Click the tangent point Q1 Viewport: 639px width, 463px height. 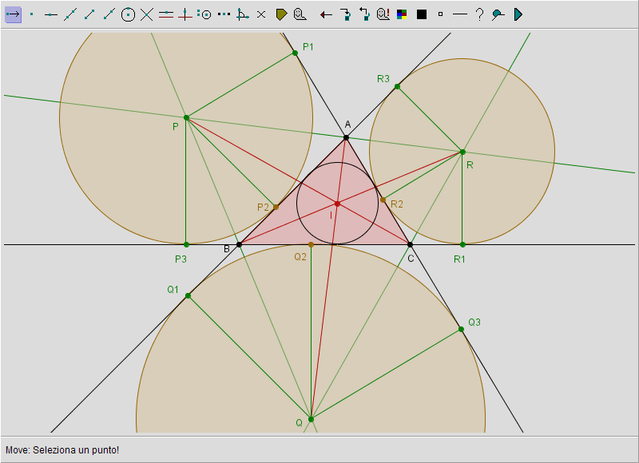pos(188,295)
